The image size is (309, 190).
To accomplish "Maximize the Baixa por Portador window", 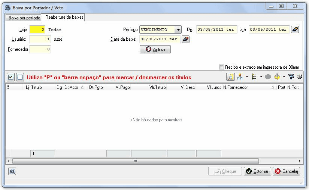I will 281,6.
